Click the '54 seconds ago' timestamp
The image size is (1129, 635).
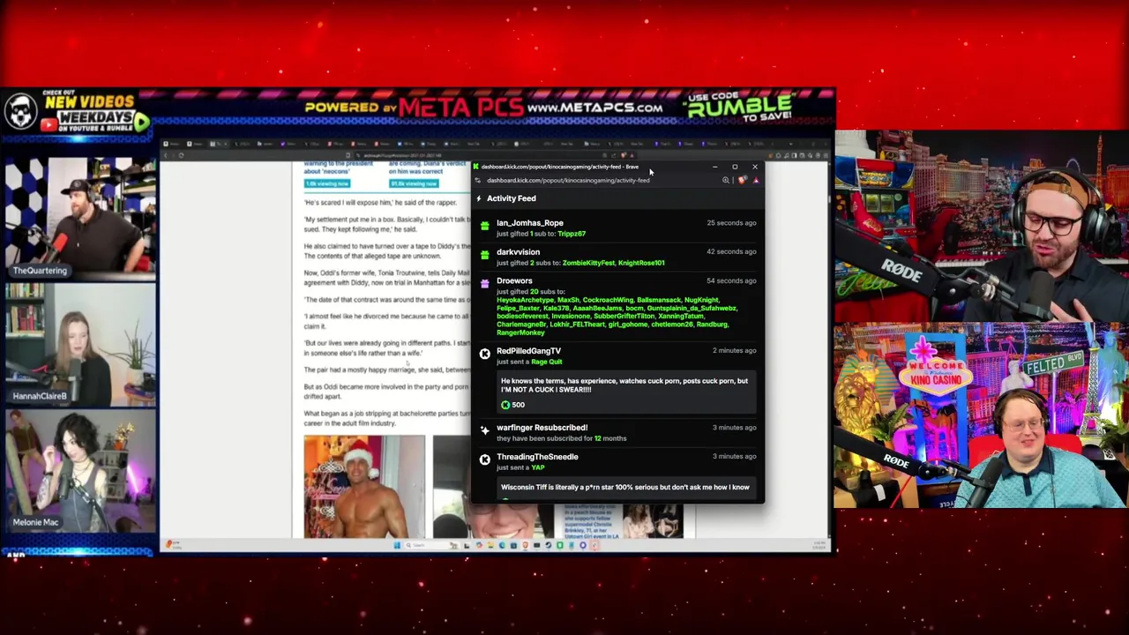pyautogui.click(x=731, y=280)
